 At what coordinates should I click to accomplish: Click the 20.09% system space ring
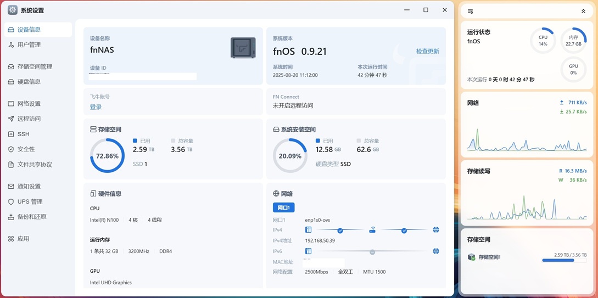(x=290, y=155)
